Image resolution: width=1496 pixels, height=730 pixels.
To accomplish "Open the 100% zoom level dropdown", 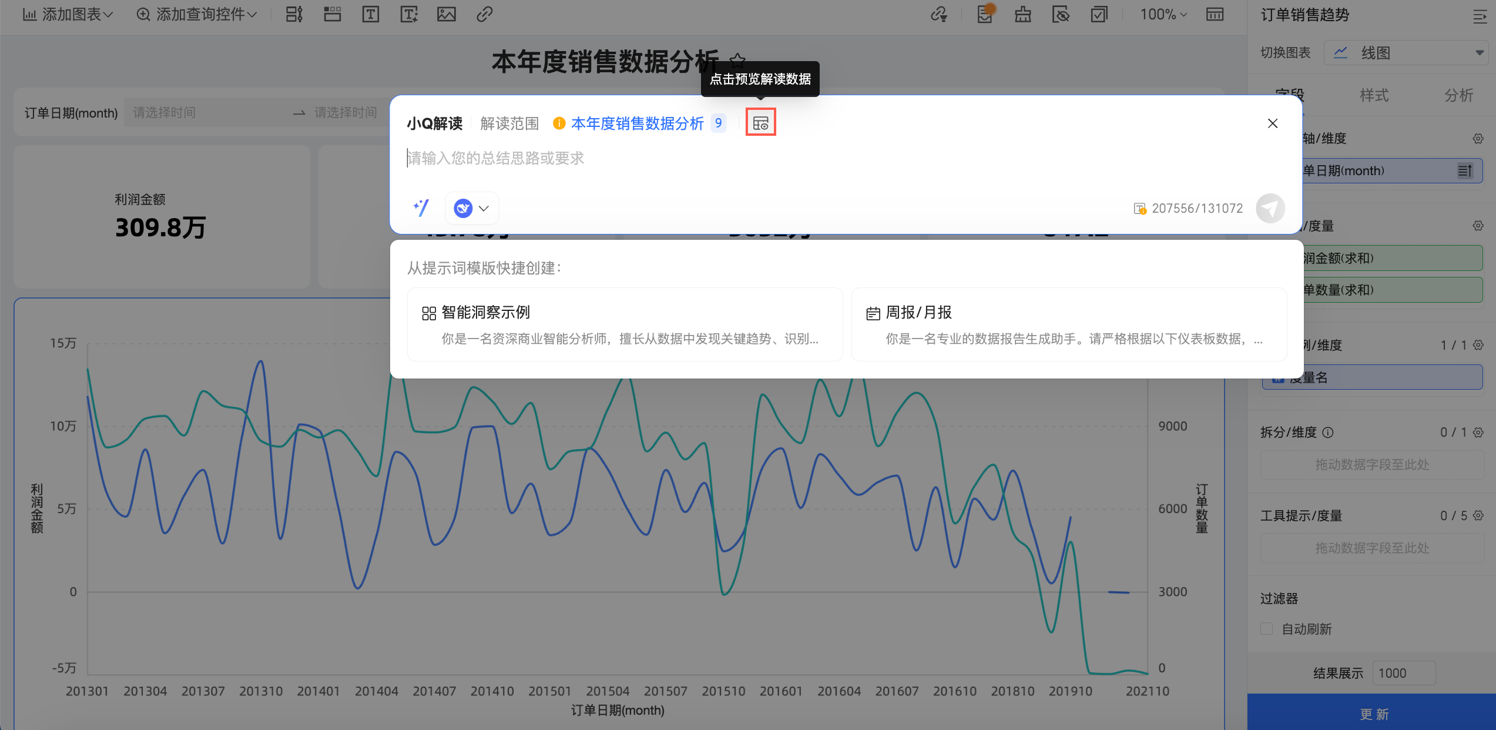I will point(1163,14).
